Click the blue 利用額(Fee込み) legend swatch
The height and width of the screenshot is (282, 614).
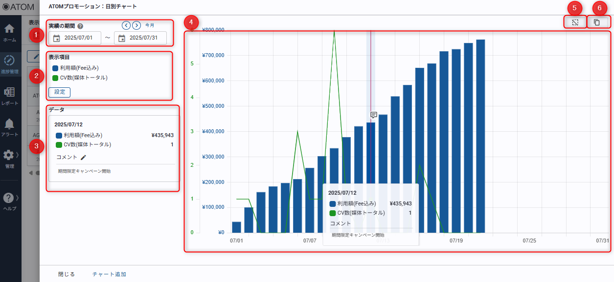55,68
